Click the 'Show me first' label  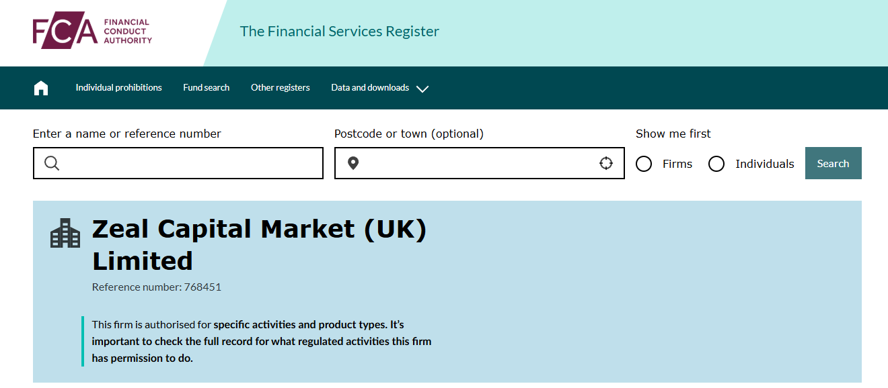point(673,134)
